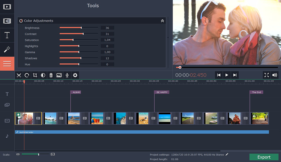Select the summer.wav audio track
Screen dimensions: 281x162
tap(142, 132)
